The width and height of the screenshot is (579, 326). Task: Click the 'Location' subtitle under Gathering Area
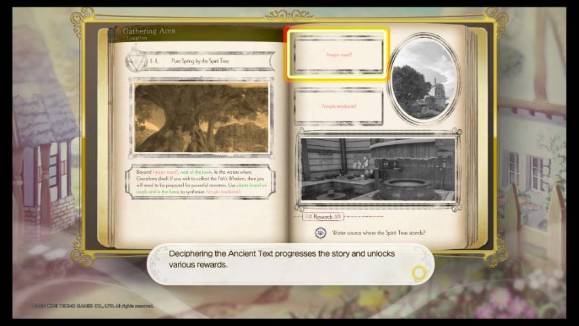click(136, 40)
